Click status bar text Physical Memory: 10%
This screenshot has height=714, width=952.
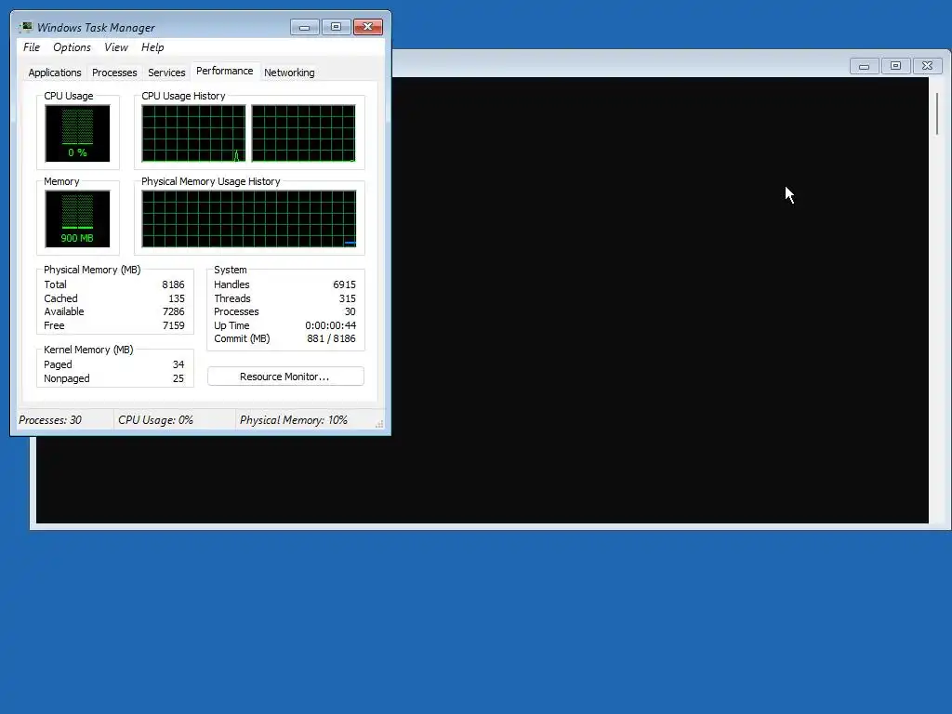point(293,420)
